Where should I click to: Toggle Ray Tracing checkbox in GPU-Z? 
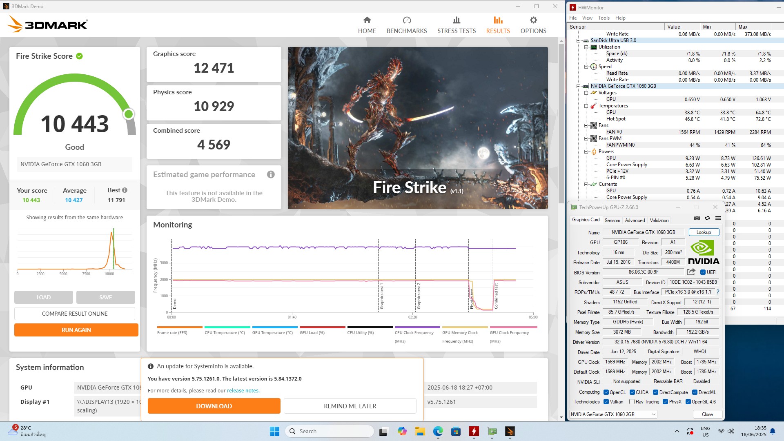(632, 402)
